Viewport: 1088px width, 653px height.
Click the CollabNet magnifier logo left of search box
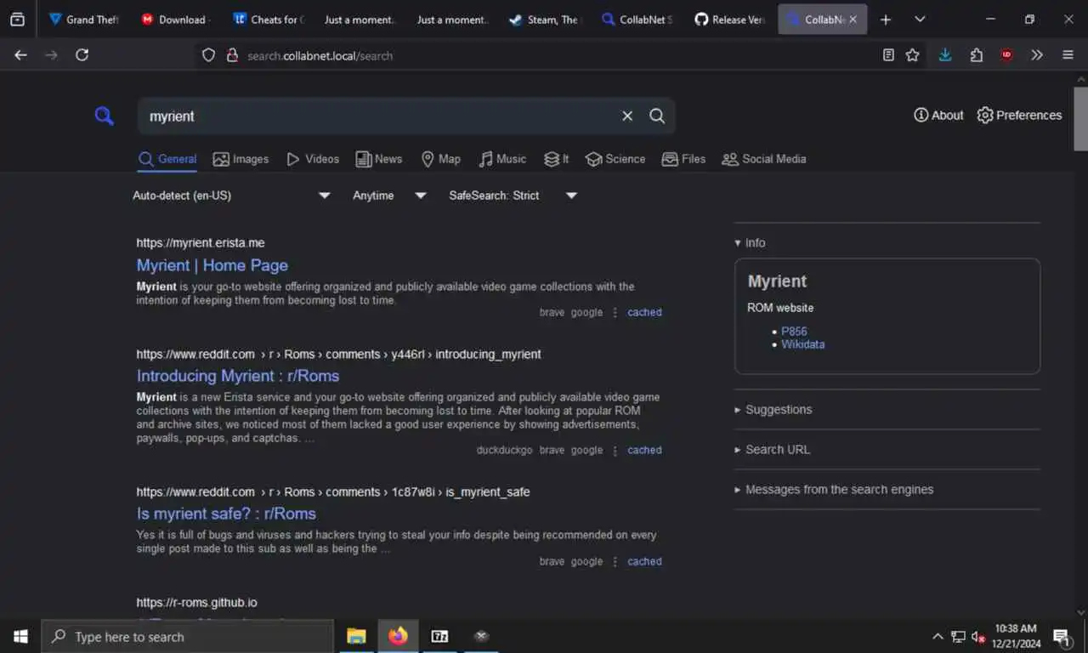[x=104, y=116]
